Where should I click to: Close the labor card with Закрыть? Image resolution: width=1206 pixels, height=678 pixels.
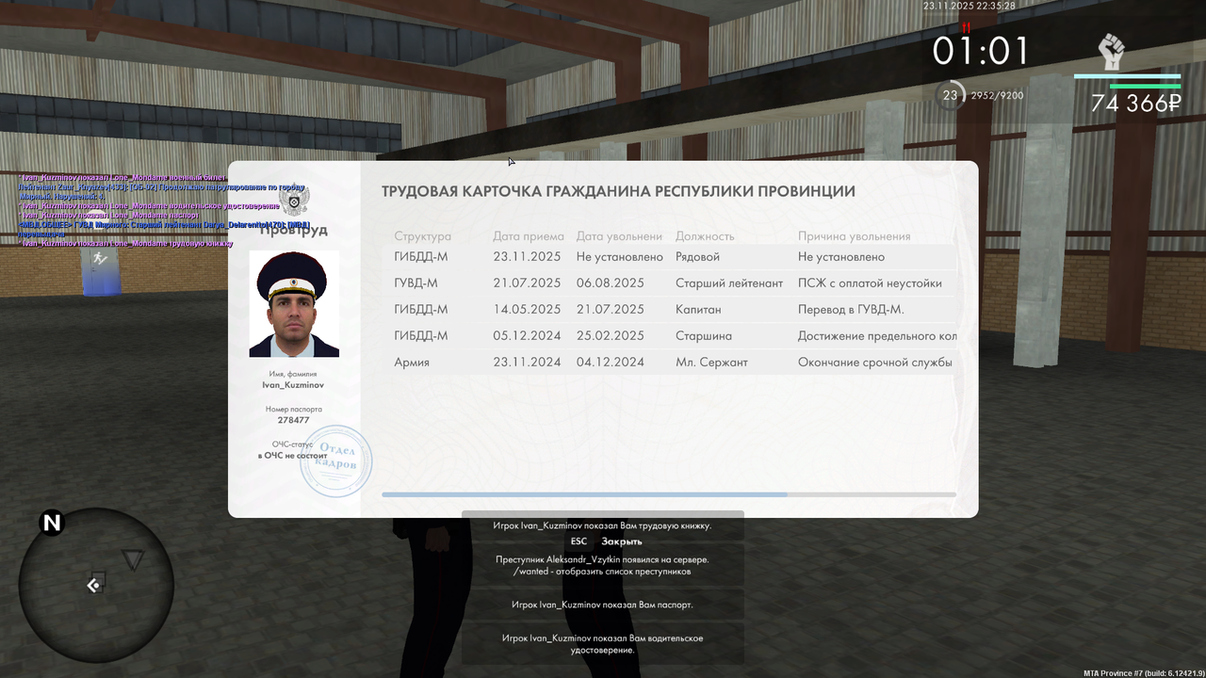622,541
